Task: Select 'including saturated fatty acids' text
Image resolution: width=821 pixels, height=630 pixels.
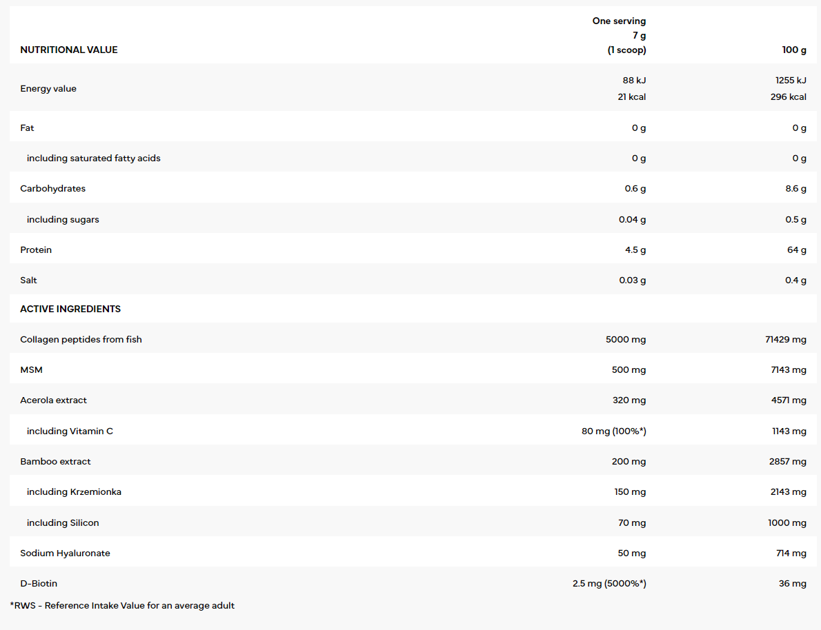Action: (93, 158)
